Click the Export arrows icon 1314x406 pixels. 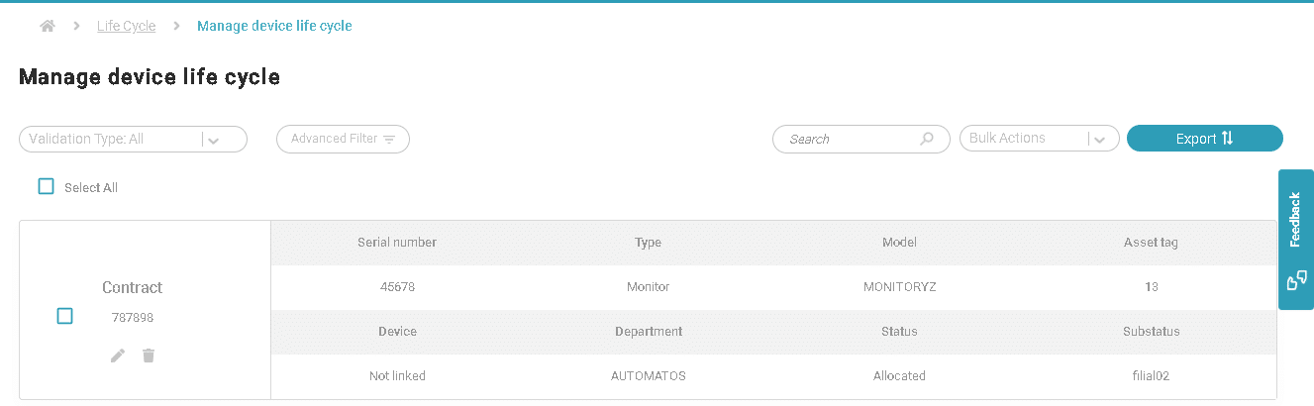[1228, 139]
